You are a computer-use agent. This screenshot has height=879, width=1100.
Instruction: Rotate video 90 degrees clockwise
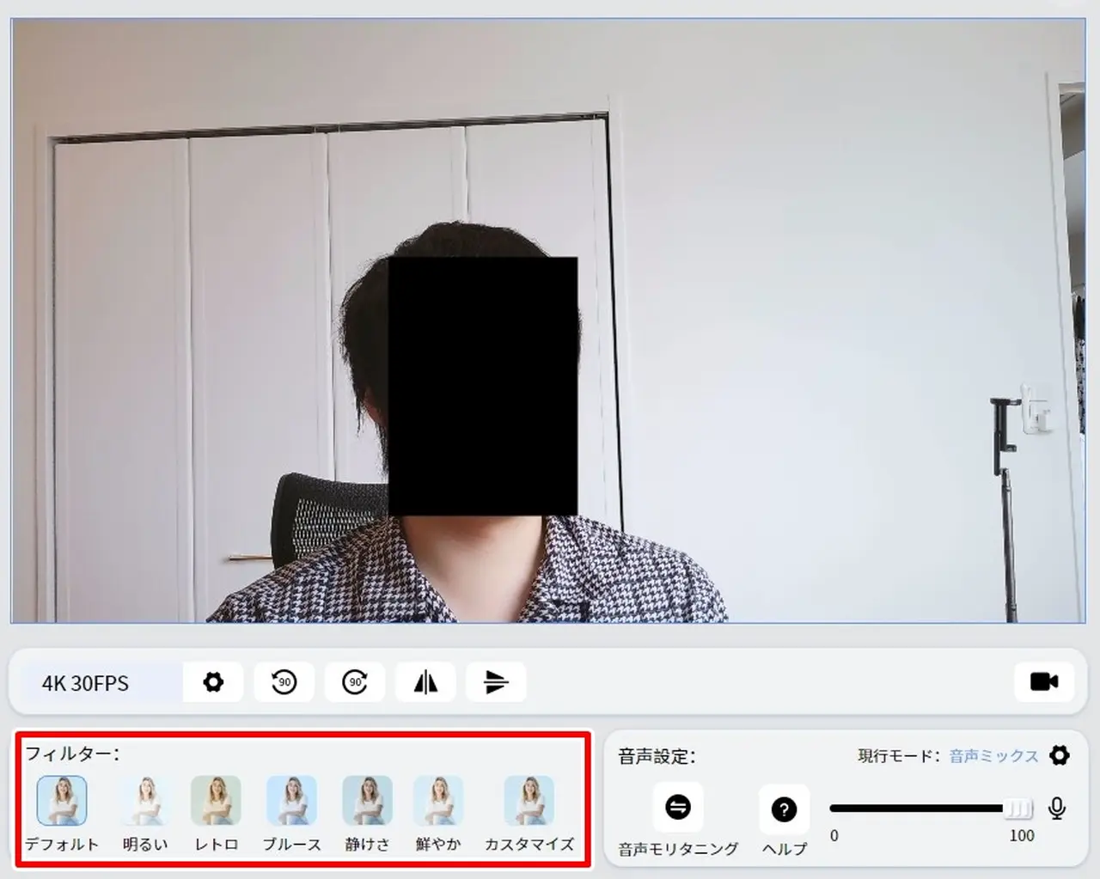coord(355,682)
